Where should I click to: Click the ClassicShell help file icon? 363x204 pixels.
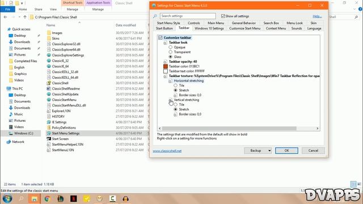click(49, 83)
